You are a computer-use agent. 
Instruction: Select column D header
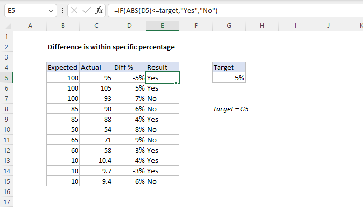click(x=129, y=26)
